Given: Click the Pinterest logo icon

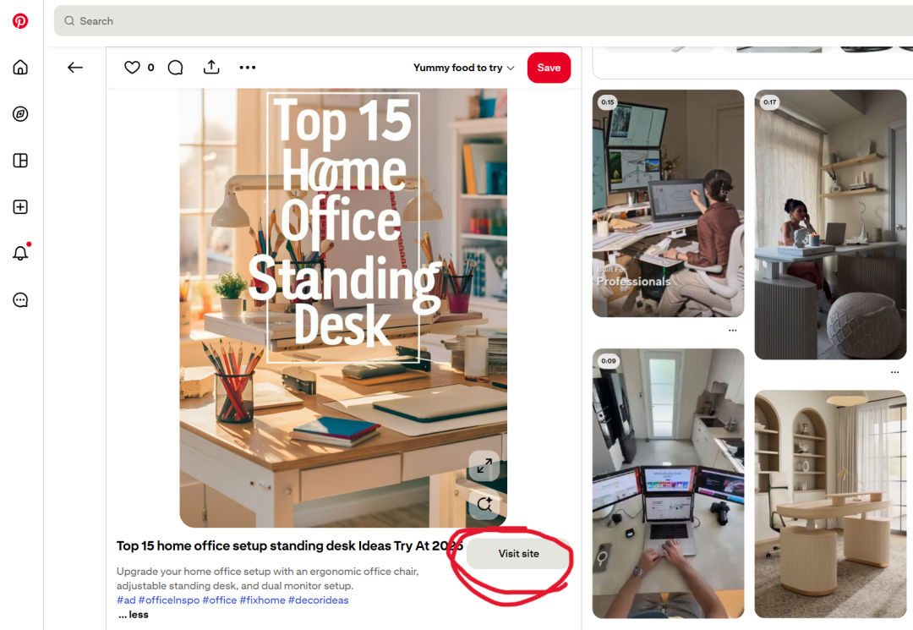Looking at the screenshot, I should (20, 21).
